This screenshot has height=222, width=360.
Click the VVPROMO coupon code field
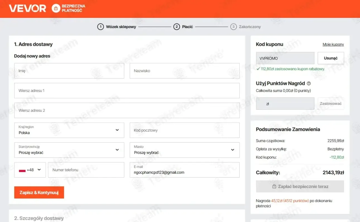click(285, 58)
